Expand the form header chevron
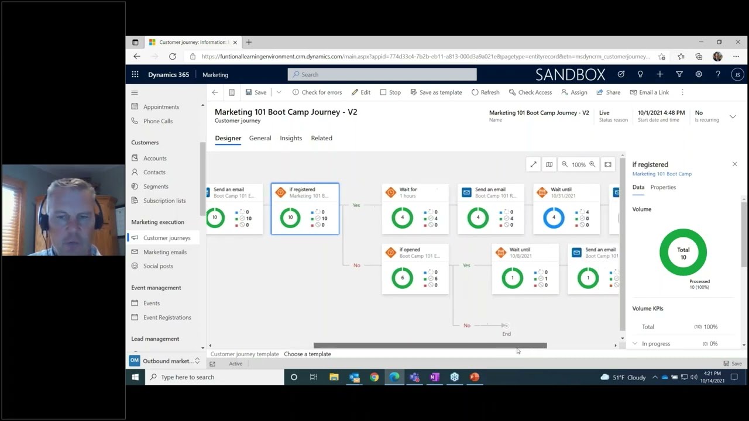This screenshot has width=749, height=421. [x=733, y=117]
